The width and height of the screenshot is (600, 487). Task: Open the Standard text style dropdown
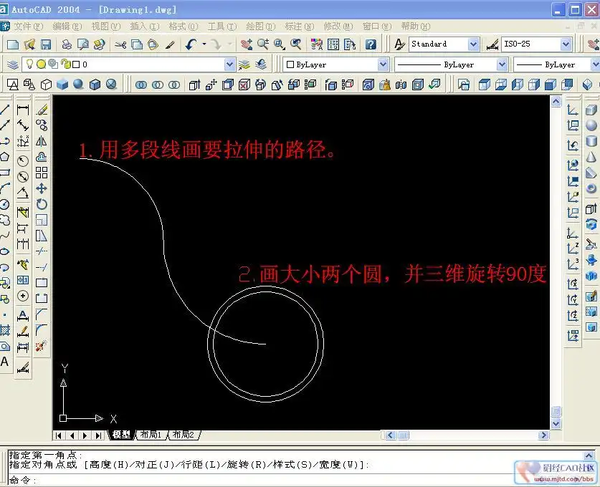pyautogui.click(x=474, y=44)
